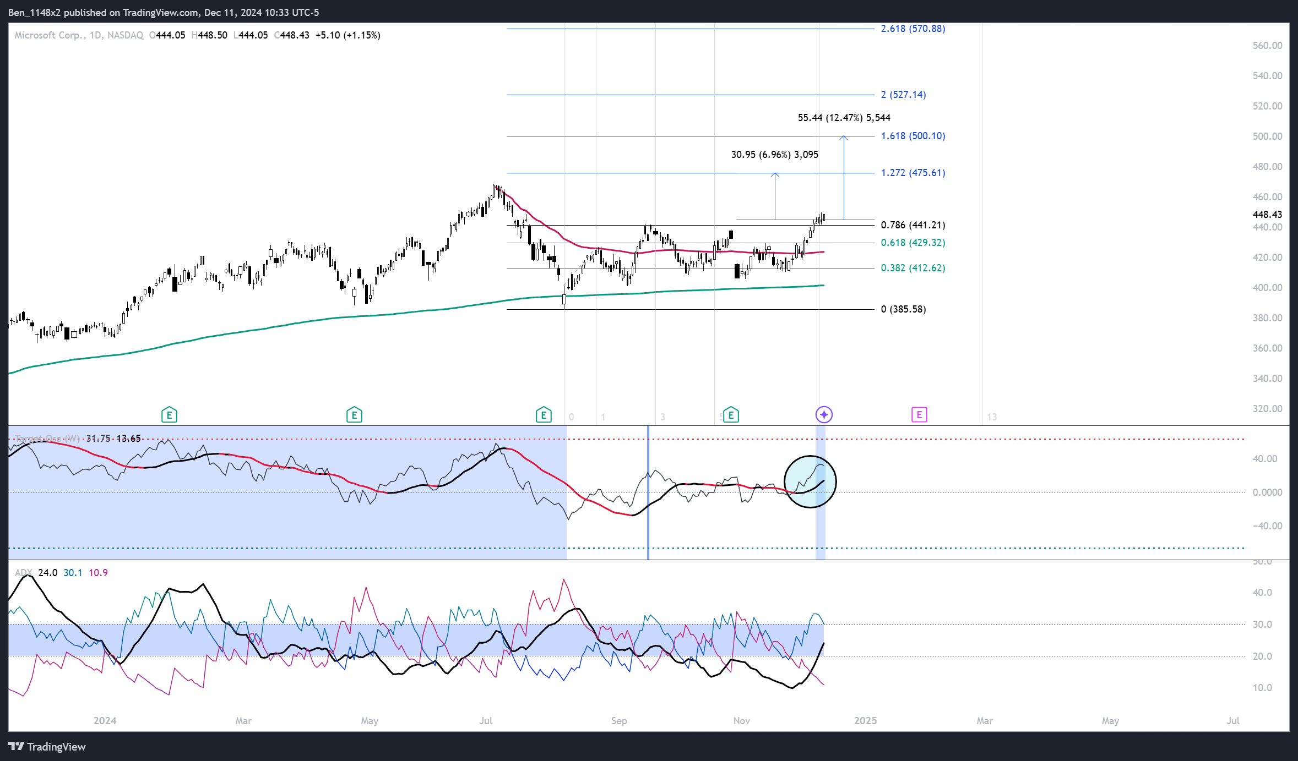This screenshot has width=1298, height=761.
Task: Click the 2 (527.14) Fibonacci label
Action: coord(903,95)
